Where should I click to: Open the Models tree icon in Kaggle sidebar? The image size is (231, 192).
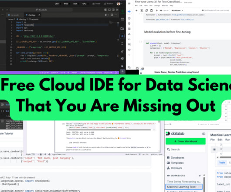click(129, 34)
